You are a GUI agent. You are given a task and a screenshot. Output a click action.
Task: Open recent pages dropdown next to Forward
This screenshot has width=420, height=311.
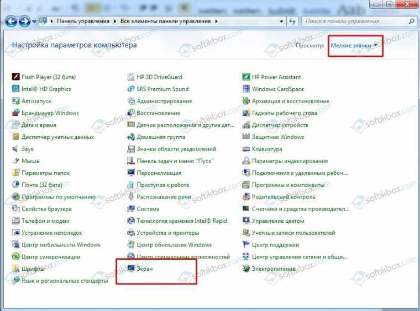[x=34, y=22]
